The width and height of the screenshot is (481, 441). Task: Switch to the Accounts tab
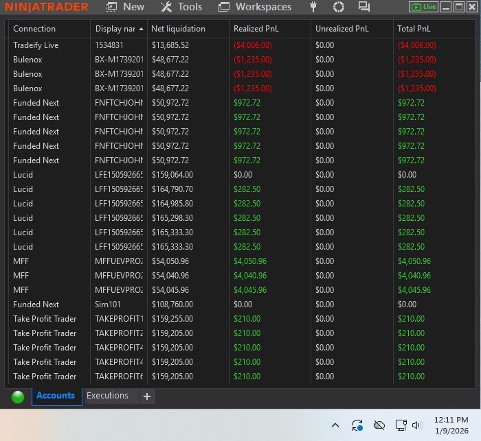[x=56, y=395]
